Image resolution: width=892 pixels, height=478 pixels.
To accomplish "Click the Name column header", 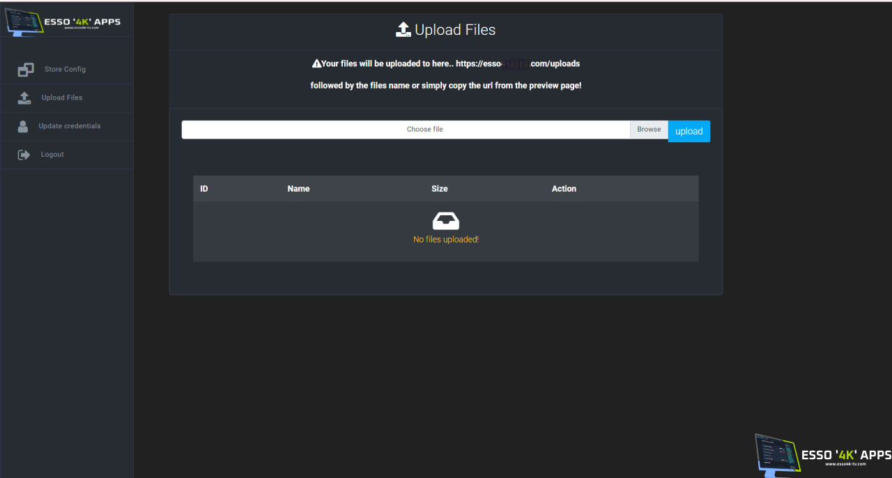I will coord(298,189).
